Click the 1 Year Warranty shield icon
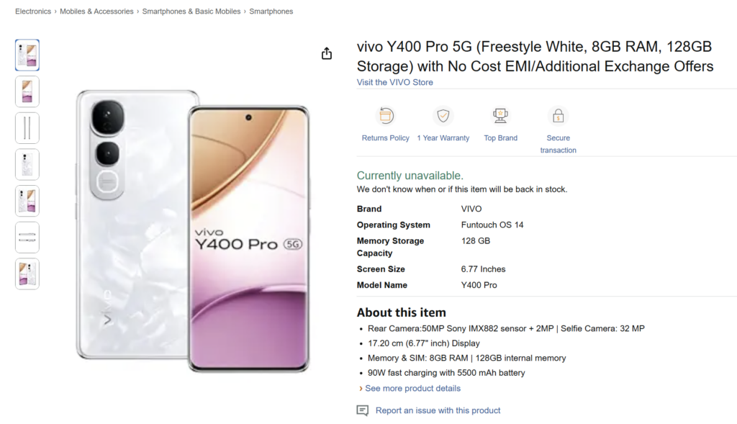The height and width of the screenshot is (424, 737). 443,116
